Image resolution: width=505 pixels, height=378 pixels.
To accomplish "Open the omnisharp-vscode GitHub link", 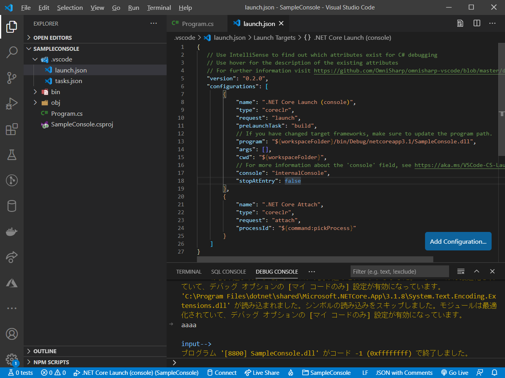I will point(409,71).
